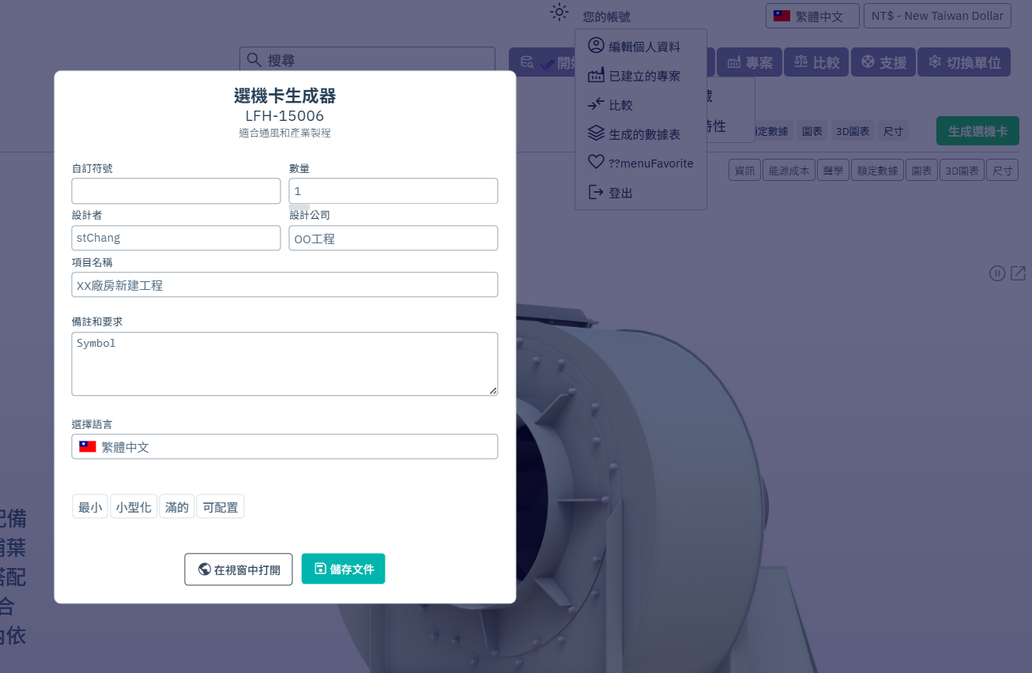This screenshot has width=1032, height=673.
Task: Click the user icon beside 編輯個人資料
Action: 596,46
